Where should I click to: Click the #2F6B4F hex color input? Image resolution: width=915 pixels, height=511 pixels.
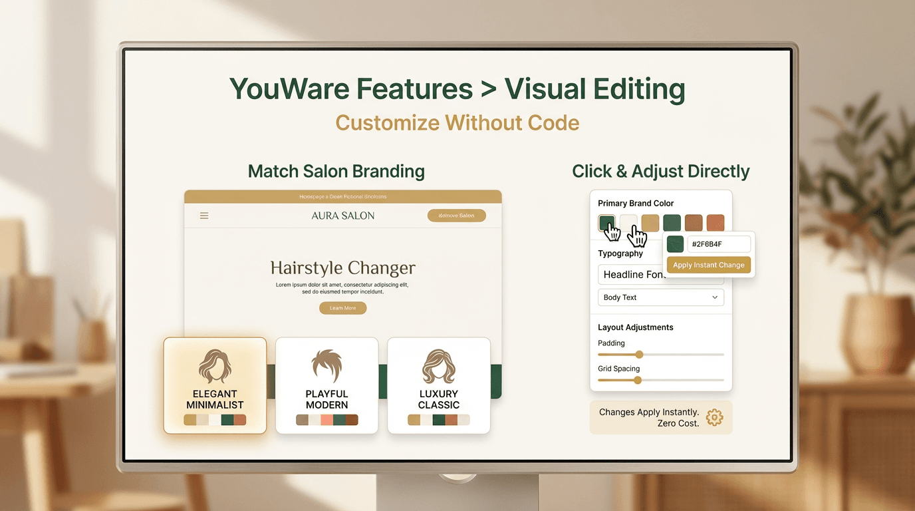coord(719,244)
